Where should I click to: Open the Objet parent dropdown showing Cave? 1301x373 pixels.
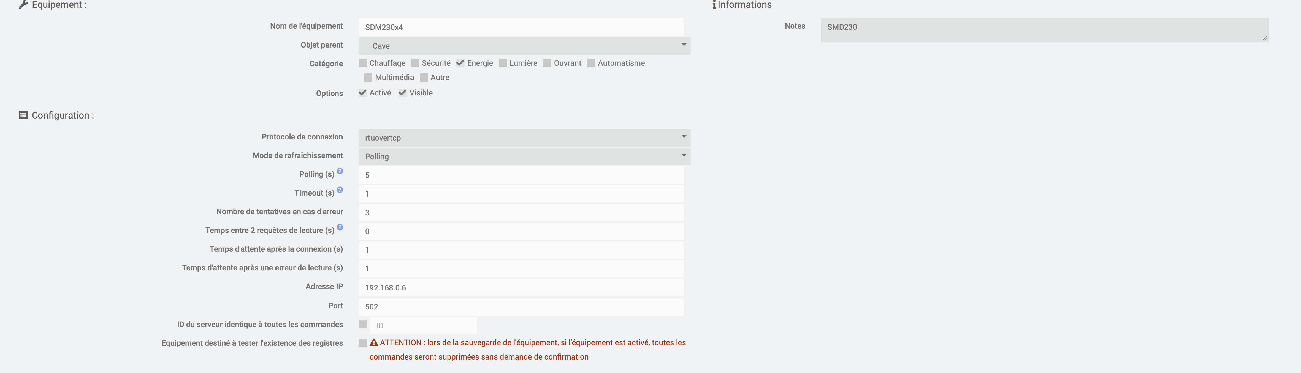(524, 46)
